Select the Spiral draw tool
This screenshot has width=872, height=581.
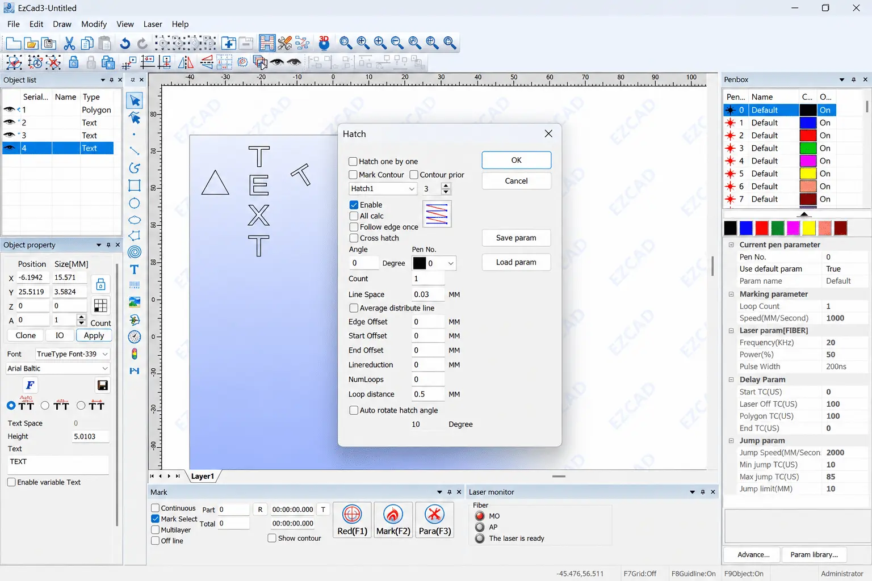click(135, 252)
